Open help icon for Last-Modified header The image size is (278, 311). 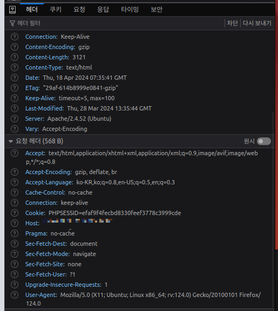tap(15, 108)
